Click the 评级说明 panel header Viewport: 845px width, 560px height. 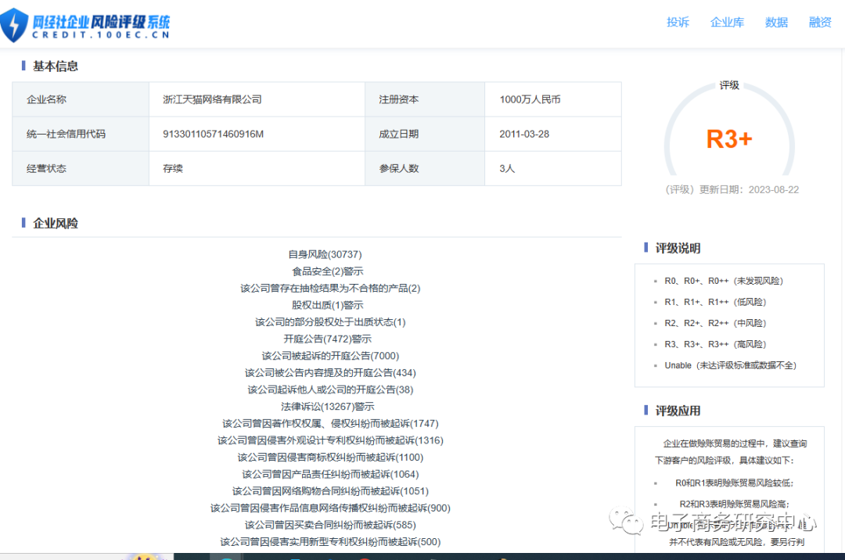(x=678, y=248)
